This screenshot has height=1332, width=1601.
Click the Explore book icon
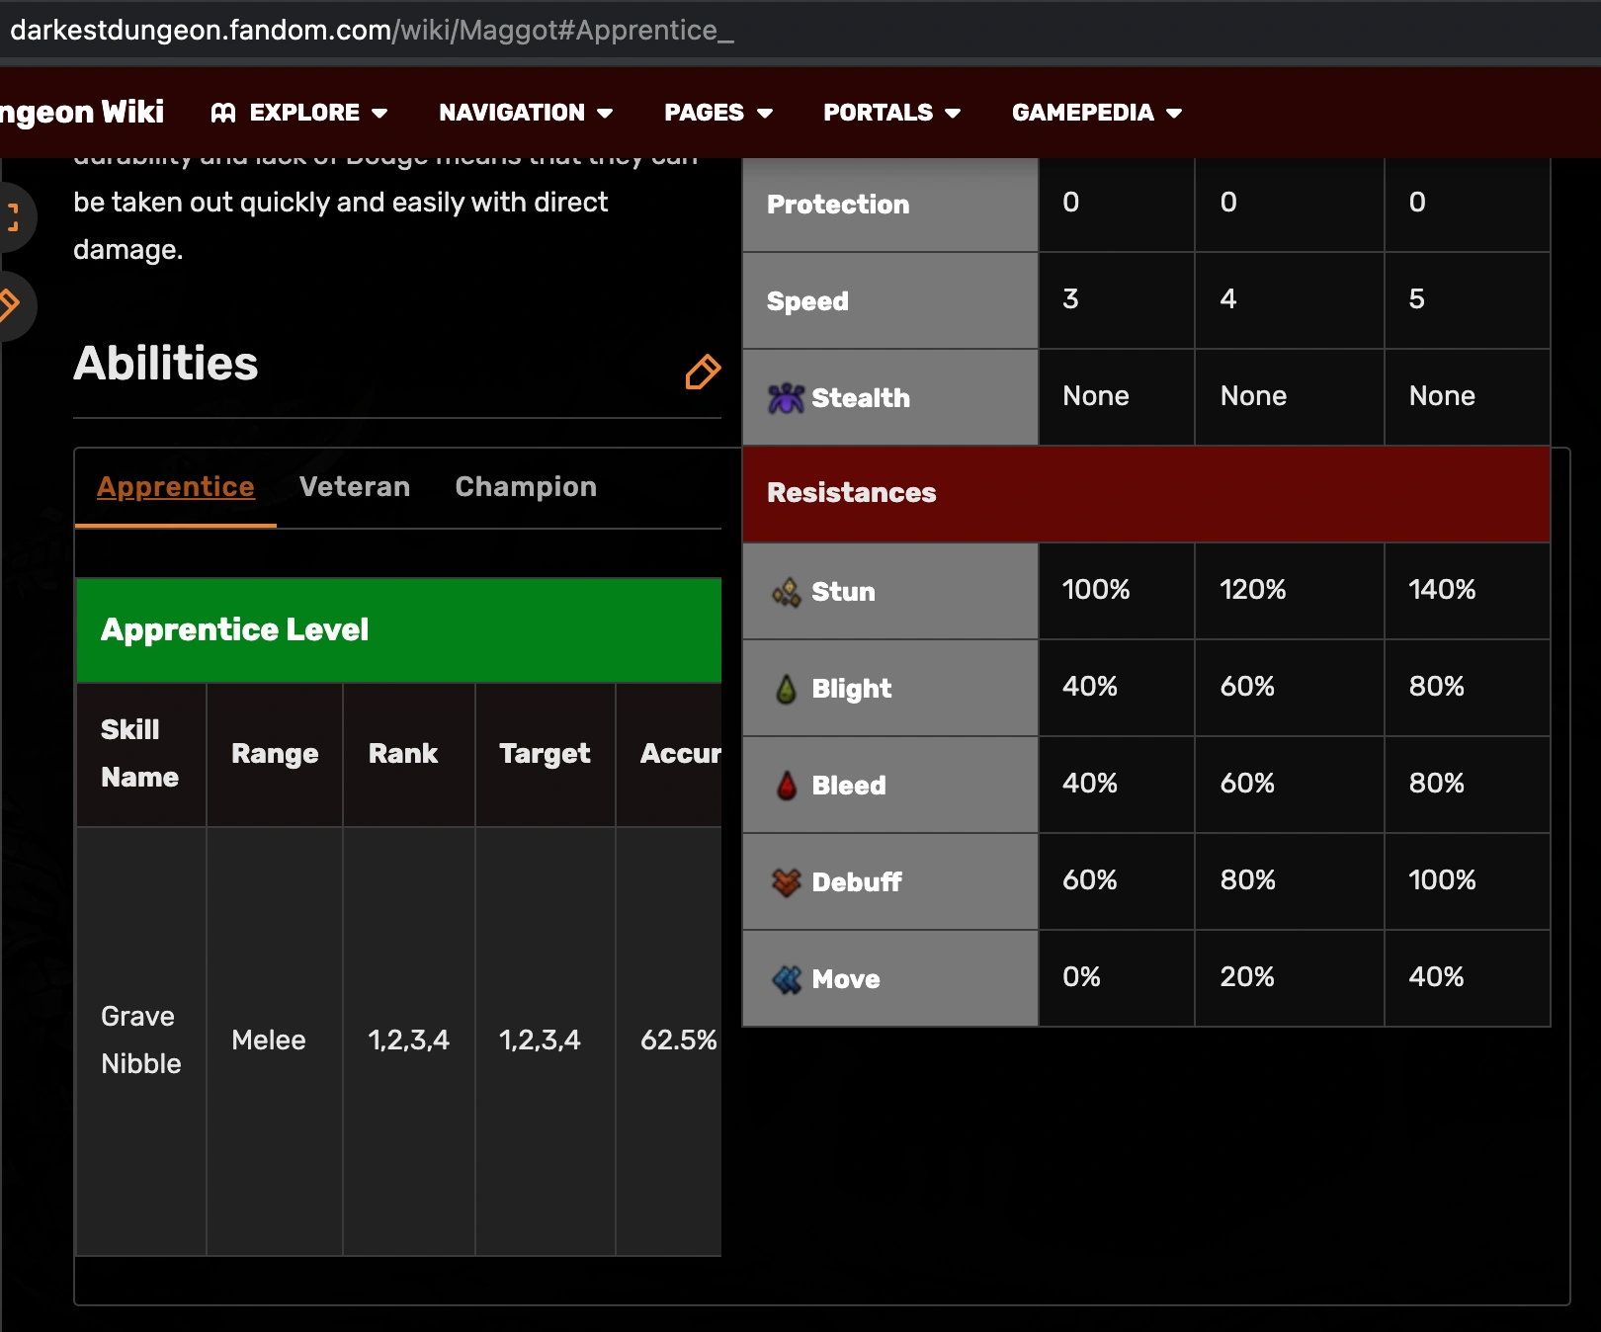(x=223, y=113)
